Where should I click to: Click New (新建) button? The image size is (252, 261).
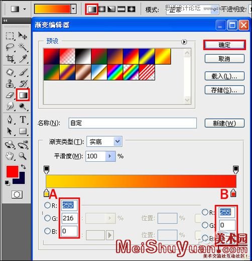224,123
